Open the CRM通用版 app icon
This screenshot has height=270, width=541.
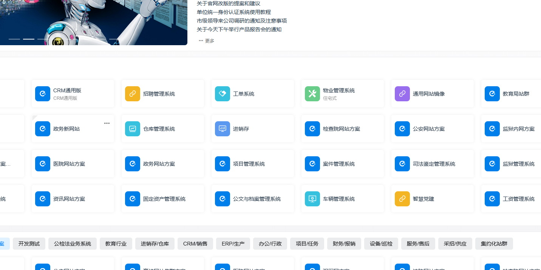click(x=43, y=94)
